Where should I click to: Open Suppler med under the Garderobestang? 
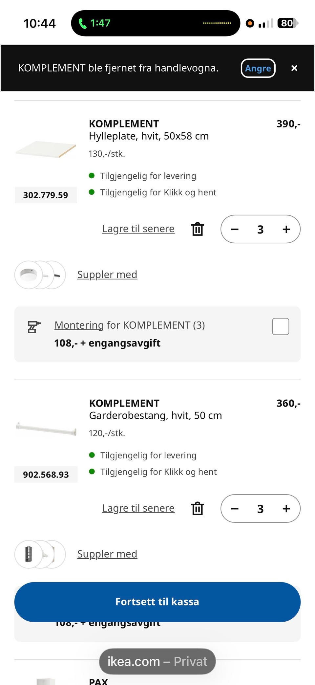[x=107, y=554]
